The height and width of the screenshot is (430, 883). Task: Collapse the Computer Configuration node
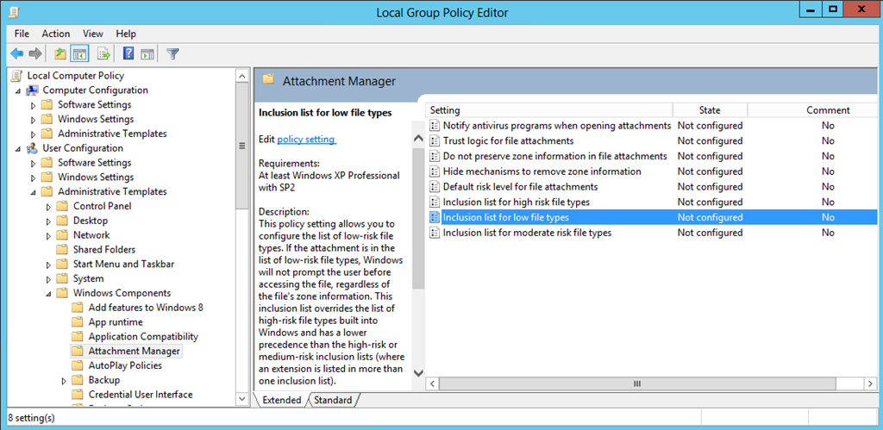point(18,90)
